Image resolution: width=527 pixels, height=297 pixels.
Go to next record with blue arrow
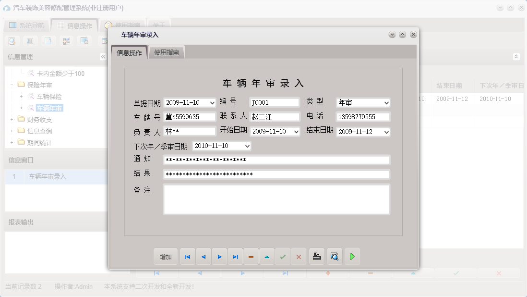point(220,256)
